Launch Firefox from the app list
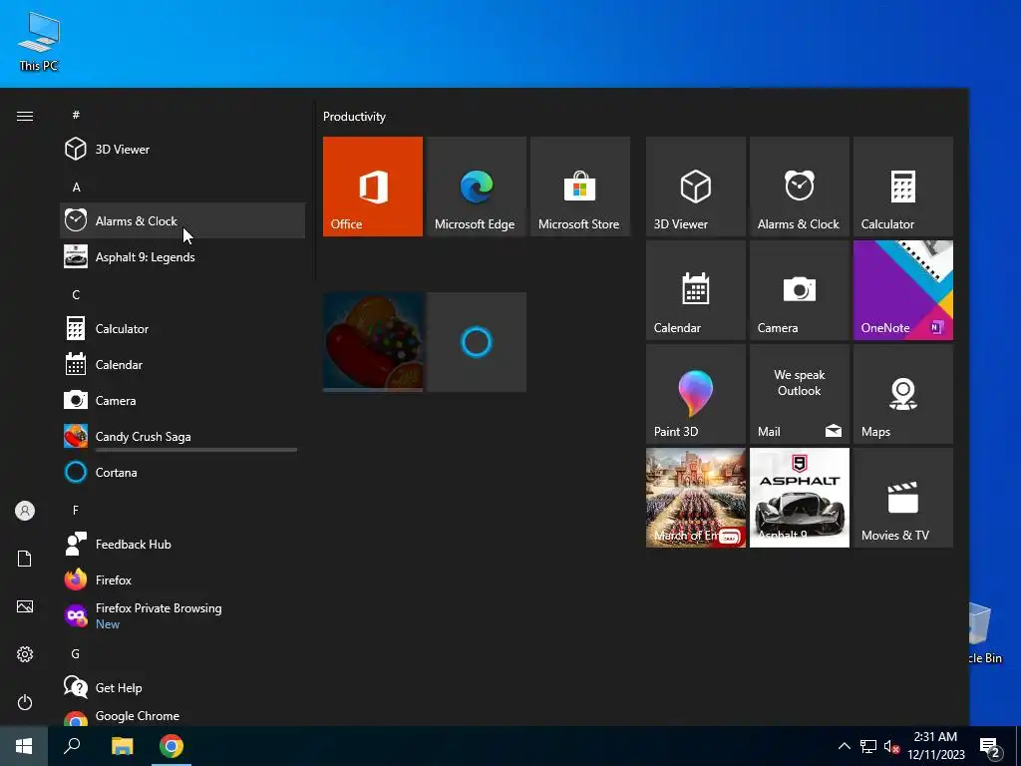Screen dimensions: 1021x766 pos(182,579)
